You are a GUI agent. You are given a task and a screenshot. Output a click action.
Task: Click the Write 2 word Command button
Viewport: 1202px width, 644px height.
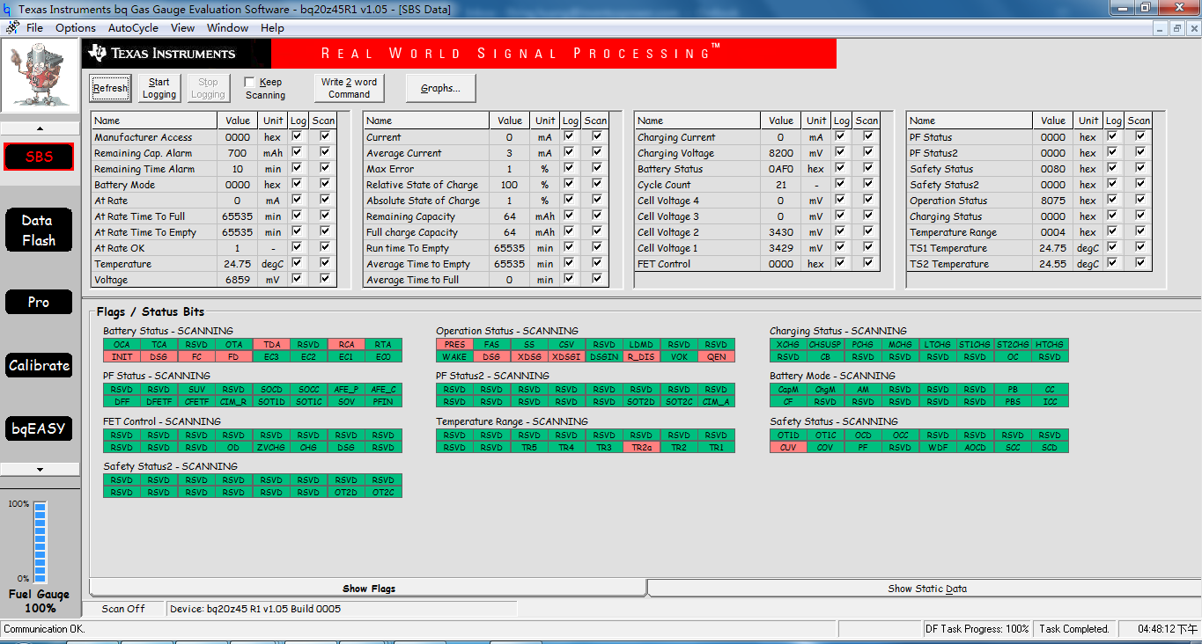pyautogui.click(x=349, y=88)
